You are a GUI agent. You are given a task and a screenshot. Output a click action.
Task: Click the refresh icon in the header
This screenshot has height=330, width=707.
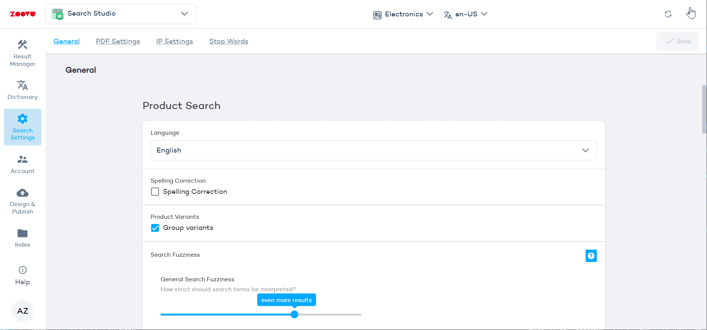(x=668, y=14)
